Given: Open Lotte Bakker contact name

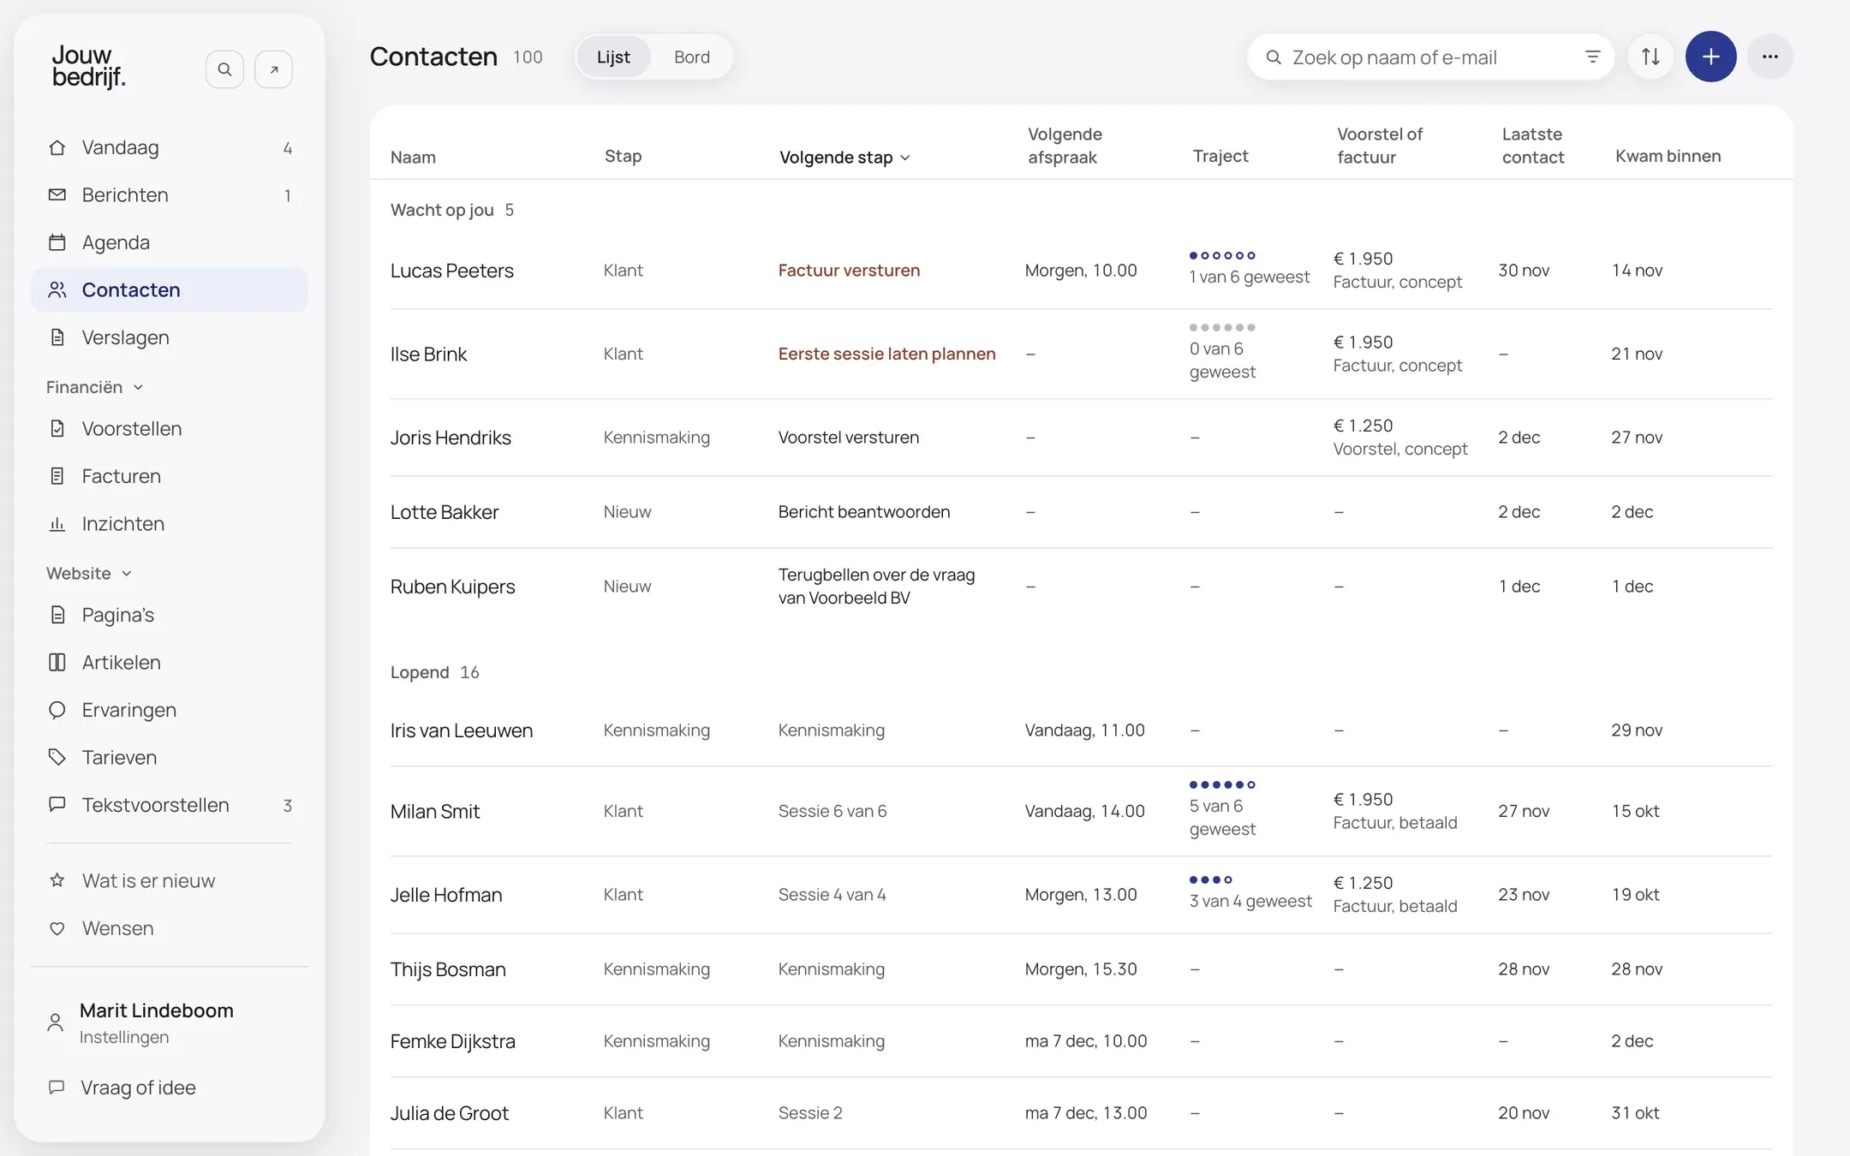Looking at the screenshot, I should pyautogui.click(x=444, y=512).
